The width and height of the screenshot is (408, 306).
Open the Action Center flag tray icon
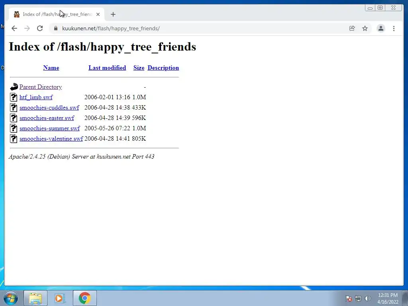349,298
